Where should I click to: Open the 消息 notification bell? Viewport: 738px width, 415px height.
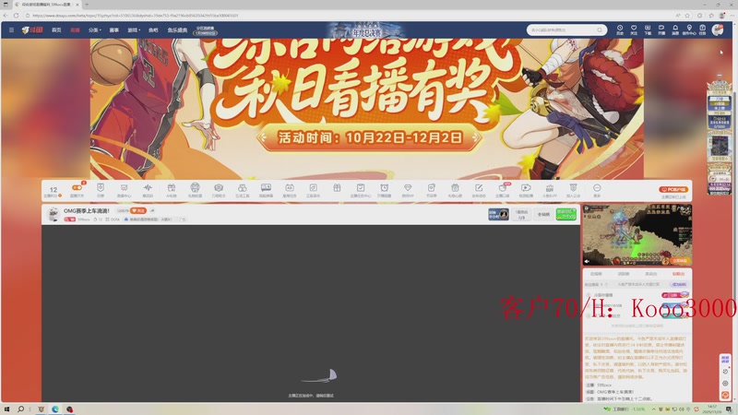[675, 30]
